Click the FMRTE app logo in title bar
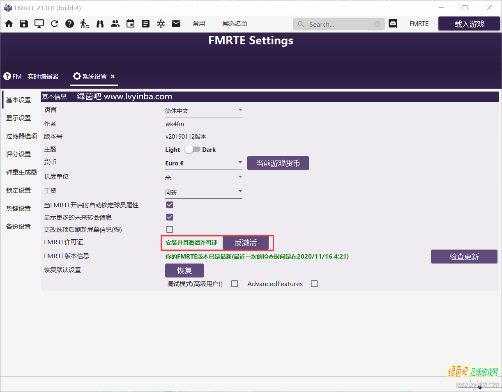This screenshot has height=392, width=502. point(7,8)
